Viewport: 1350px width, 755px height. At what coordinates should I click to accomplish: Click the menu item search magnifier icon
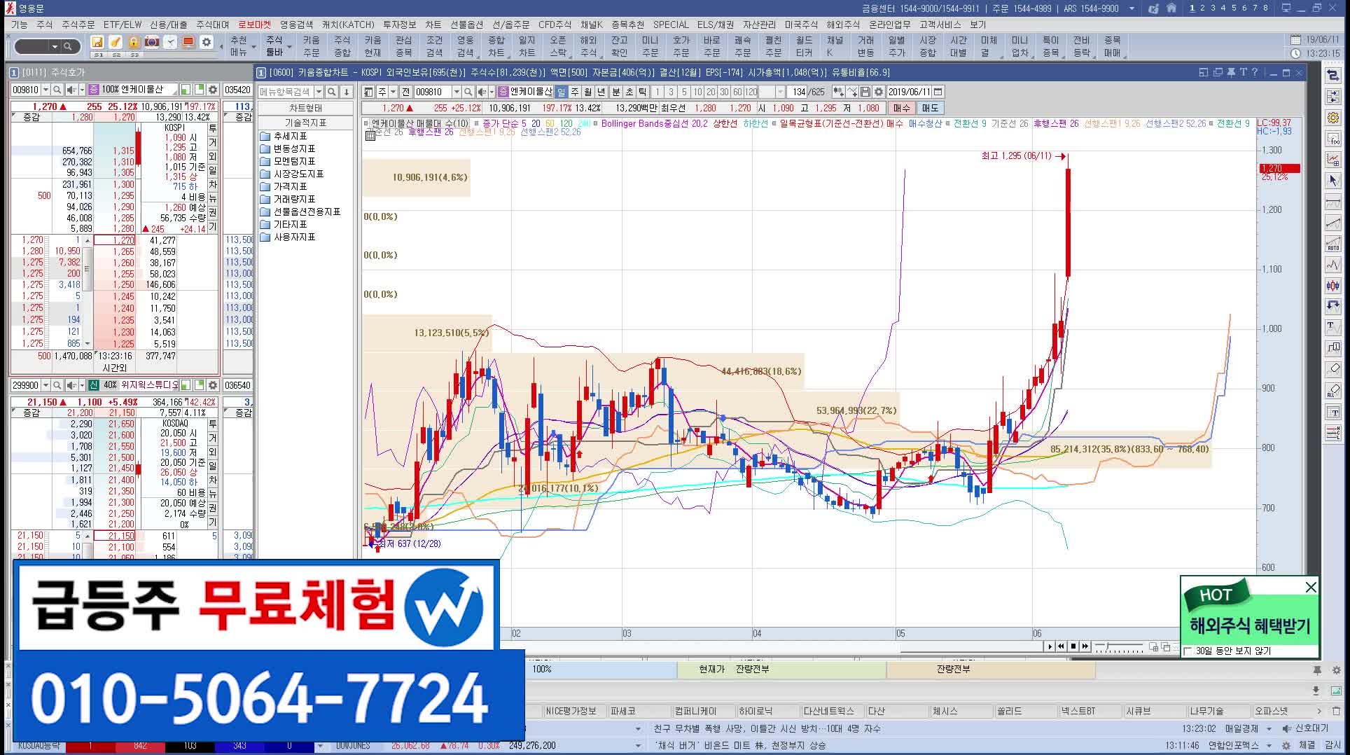[332, 92]
